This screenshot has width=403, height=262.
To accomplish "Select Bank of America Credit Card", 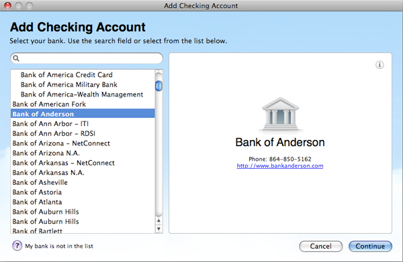I will point(83,75).
